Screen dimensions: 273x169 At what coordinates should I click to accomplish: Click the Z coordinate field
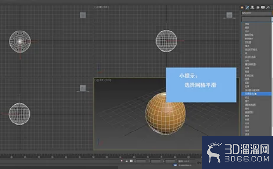pos(170,161)
